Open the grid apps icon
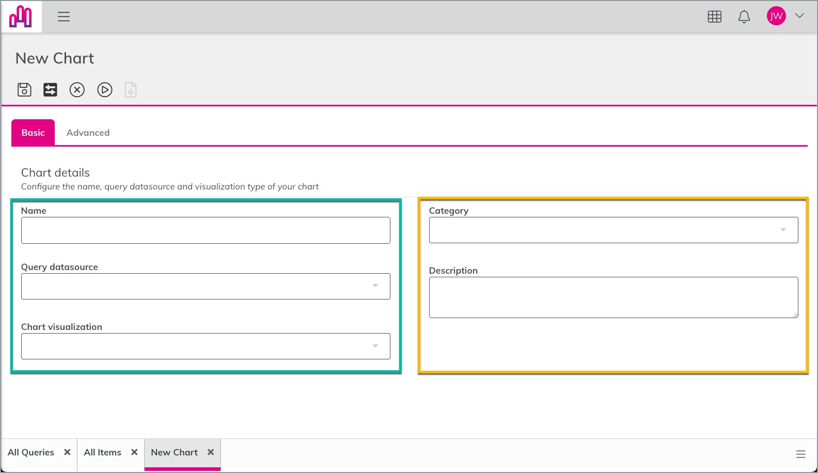 coord(715,17)
